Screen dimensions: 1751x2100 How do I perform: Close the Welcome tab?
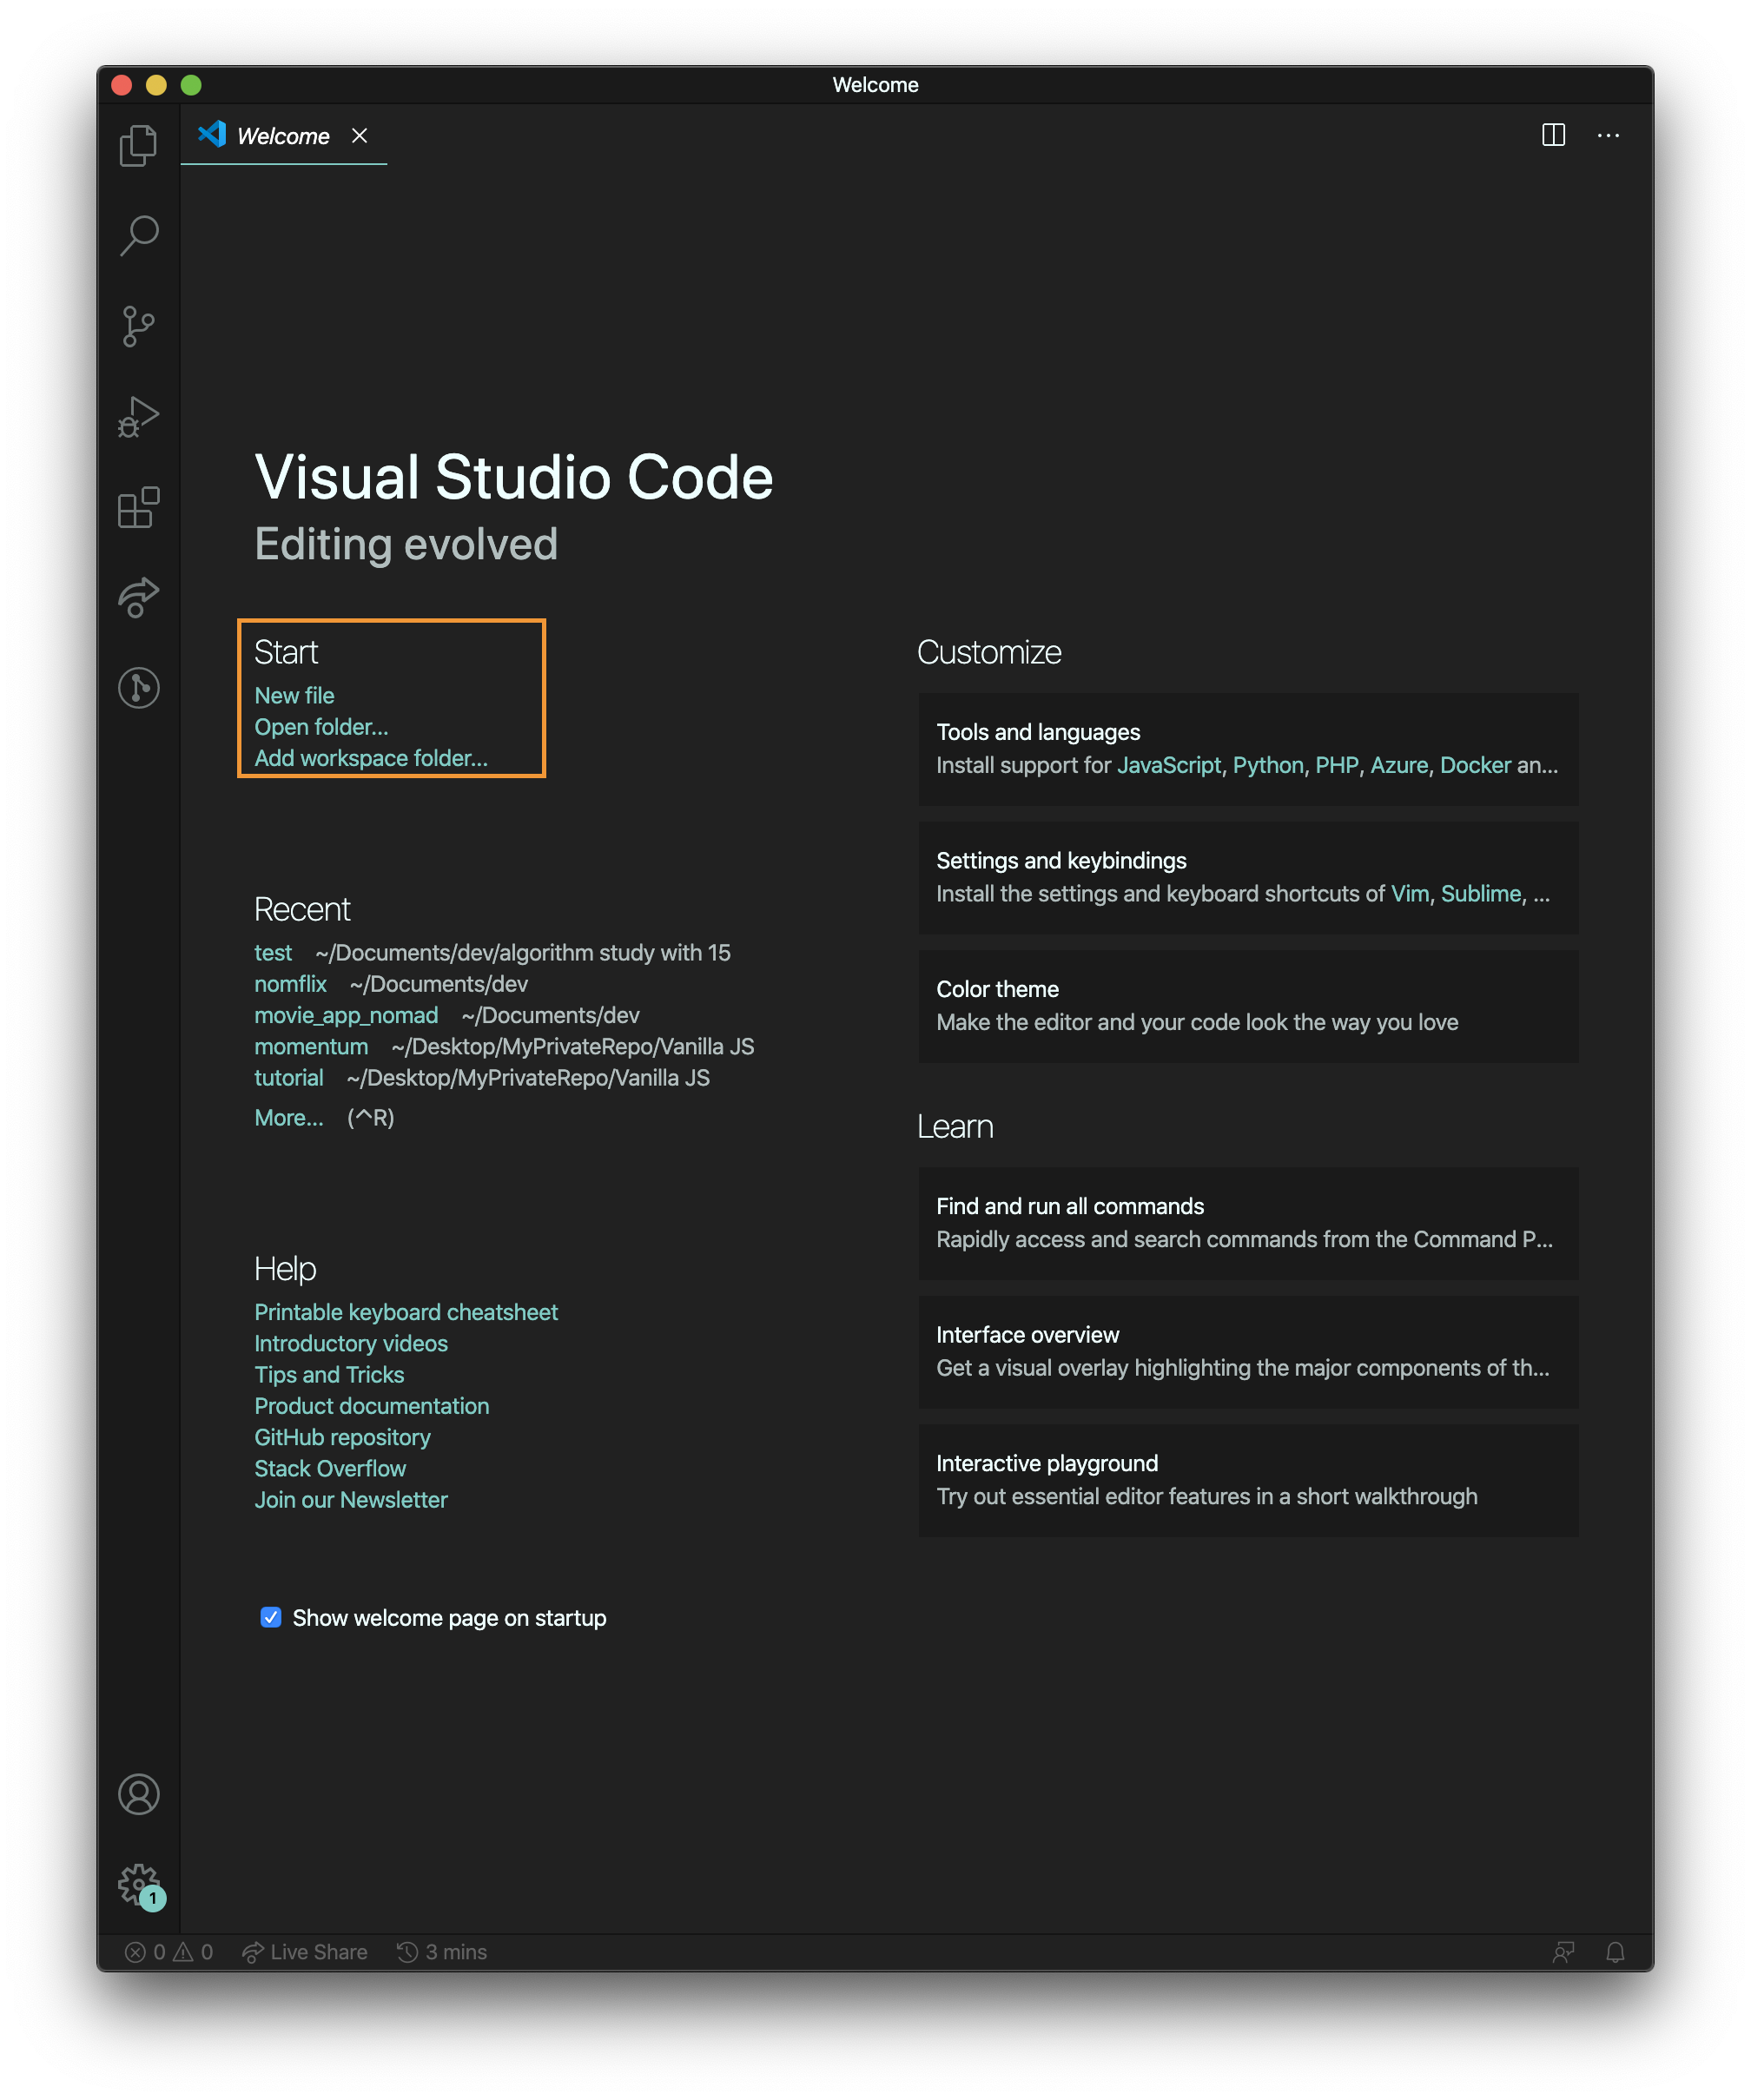(x=361, y=136)
